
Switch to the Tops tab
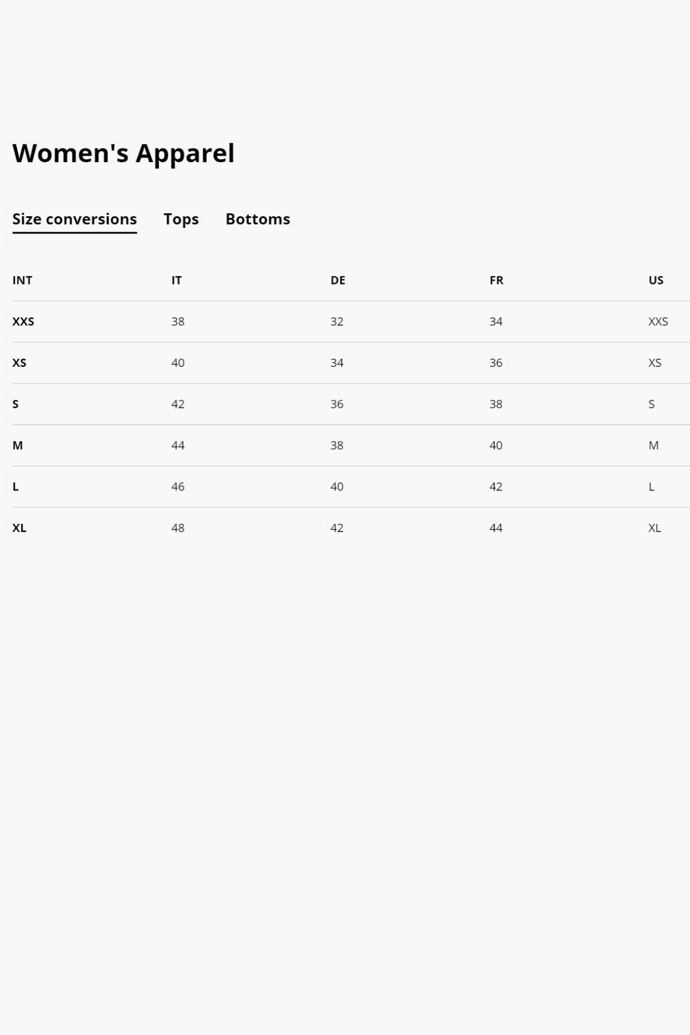click(181, 219)
